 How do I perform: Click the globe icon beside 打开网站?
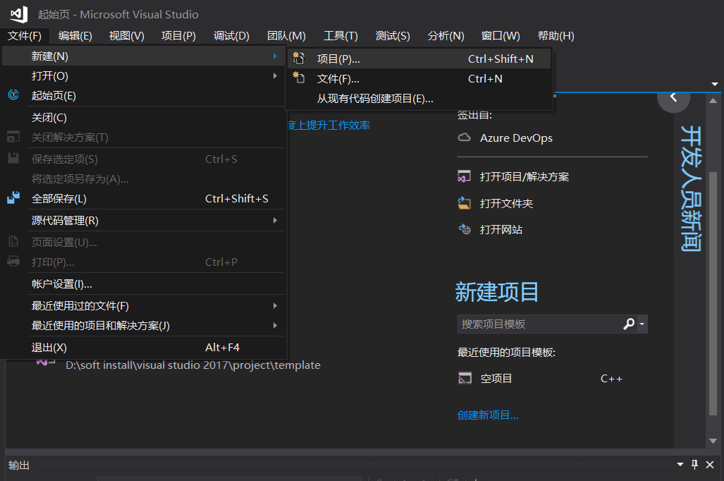tap(465, 229)
